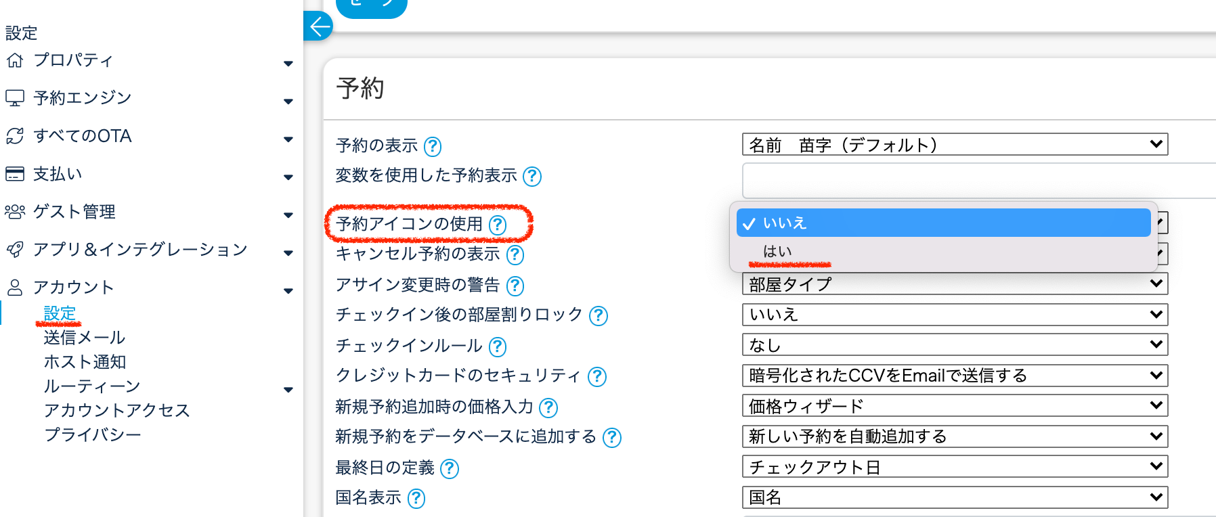Open the 予約の表示 name format dropdown
Viewport: 1216px width, 517px height.
pos(955,145)
